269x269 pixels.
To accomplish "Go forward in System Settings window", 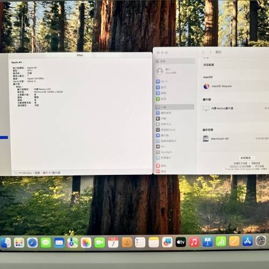I will (210, 52).
